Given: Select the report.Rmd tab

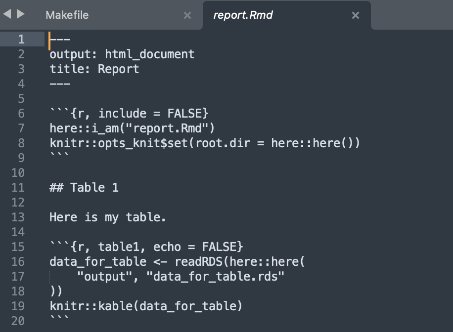Looking at the screenshot, I should click(243, 15).
